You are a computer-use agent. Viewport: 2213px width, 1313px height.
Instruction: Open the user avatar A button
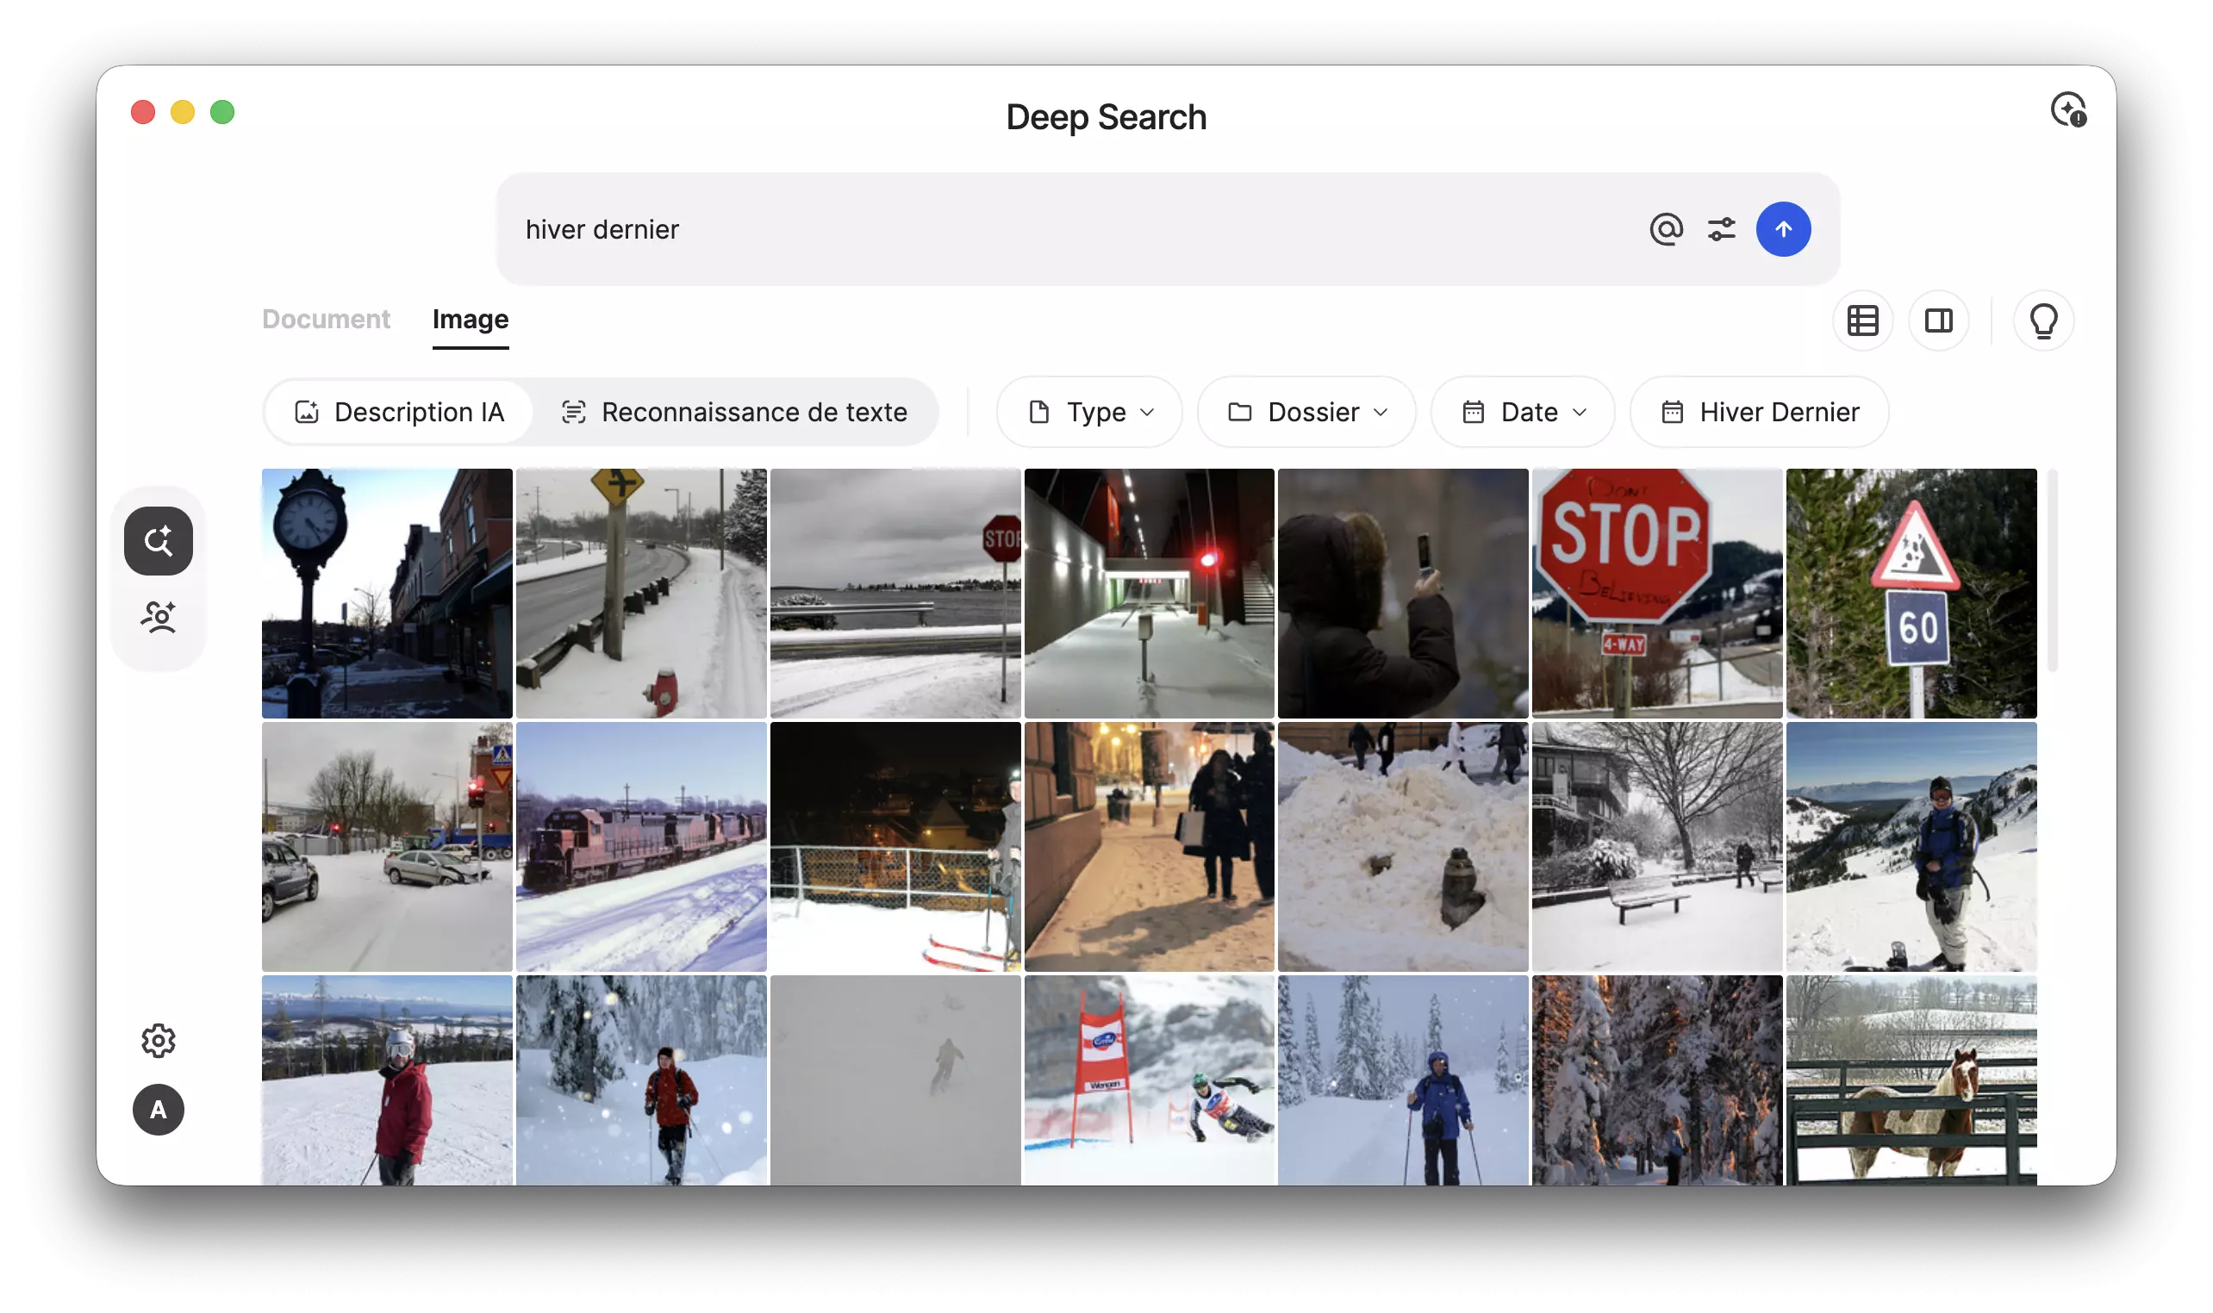click(x=159, y=1110)
